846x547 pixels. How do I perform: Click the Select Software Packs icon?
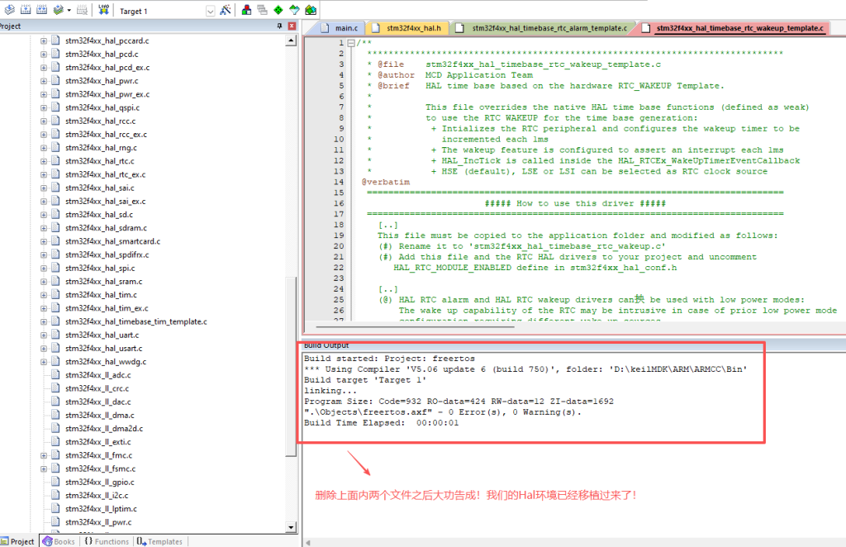[293, 11]
